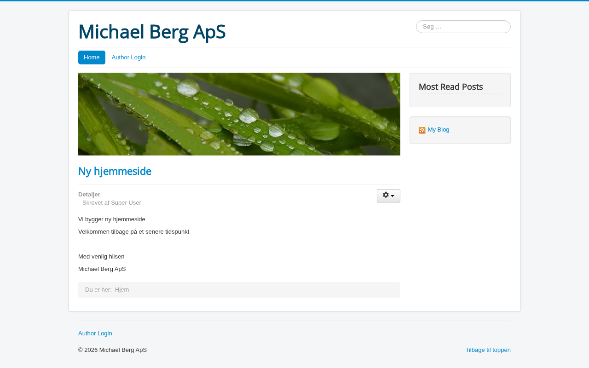Open Author Login in top navigation
The width and height of the screenshot is (589, 368).
[128, 57]
